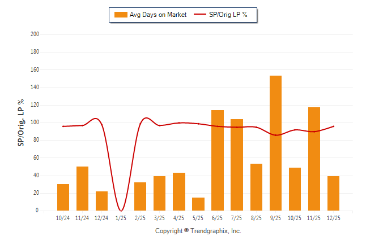Click the orange bar for 12/25
Screen dimensions: 366x245
[x=333, y=193]
